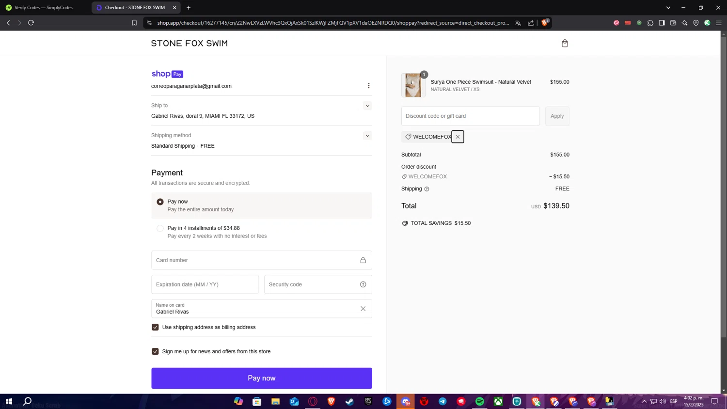This screenshot has height=409, width=727.
Task: Click the translate page icon
Action: tap(518, 23)
